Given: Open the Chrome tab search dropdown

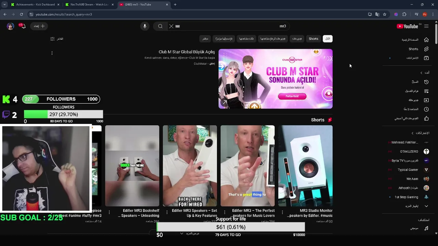Looking at the screenshot, I should coord(4,4).
